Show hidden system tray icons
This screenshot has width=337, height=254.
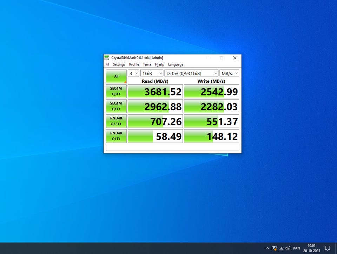267,248
